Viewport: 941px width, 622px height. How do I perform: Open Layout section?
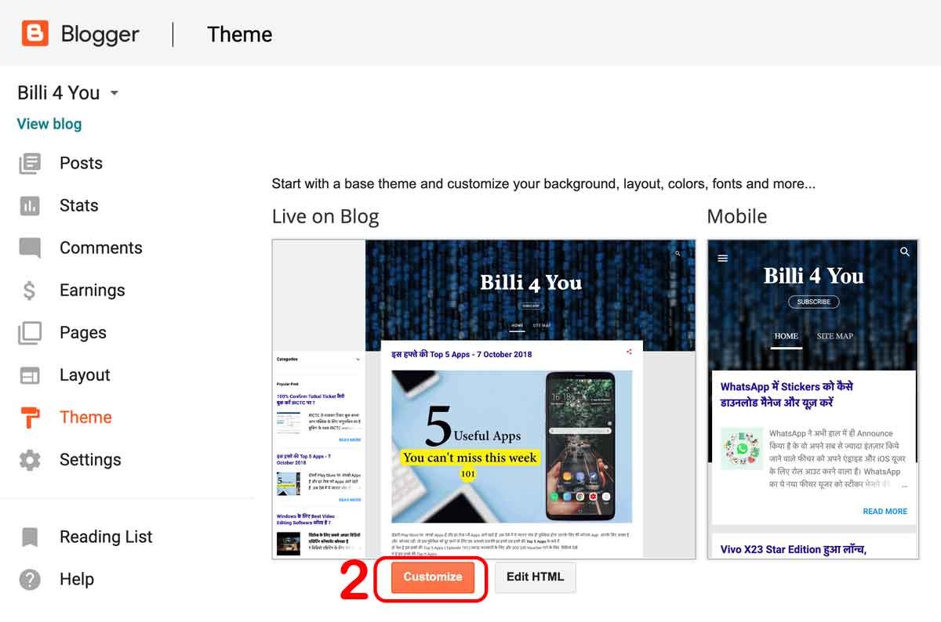pos(85,375)
